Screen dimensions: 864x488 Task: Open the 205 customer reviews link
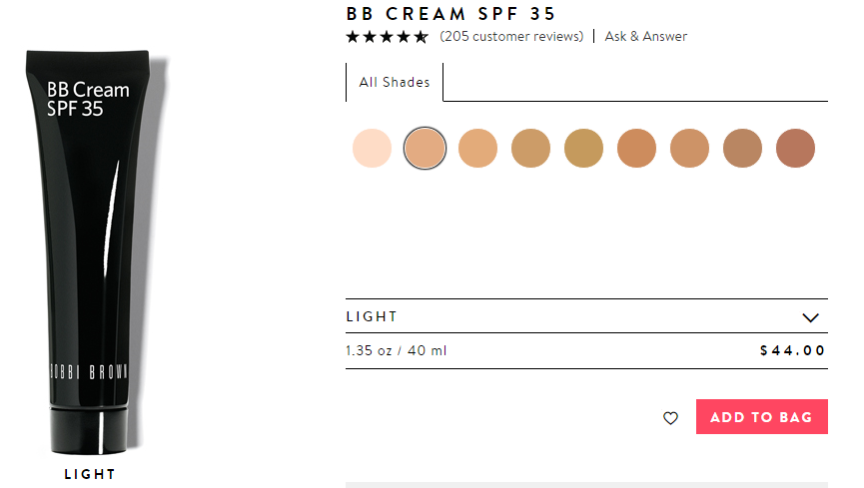pos(511,37)
